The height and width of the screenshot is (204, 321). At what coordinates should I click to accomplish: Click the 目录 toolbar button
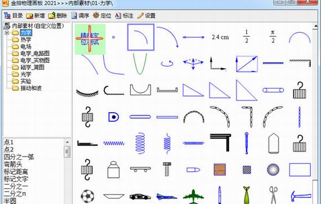14,16
